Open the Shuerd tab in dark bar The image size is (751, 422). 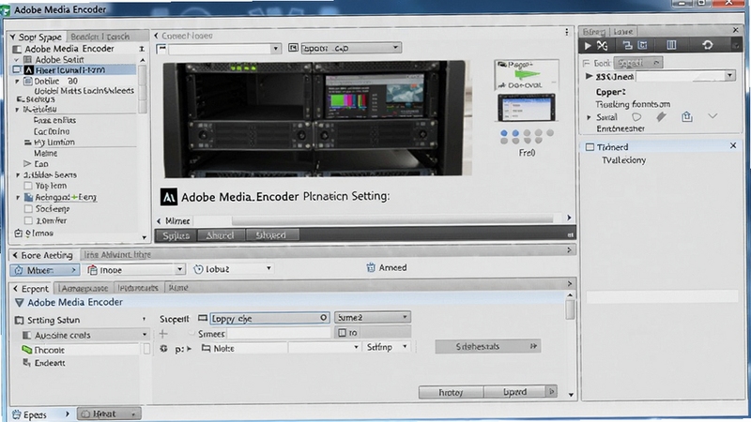tap(270, 235)
